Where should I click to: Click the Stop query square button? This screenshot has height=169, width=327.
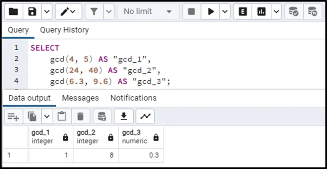(x=191, y=12)
